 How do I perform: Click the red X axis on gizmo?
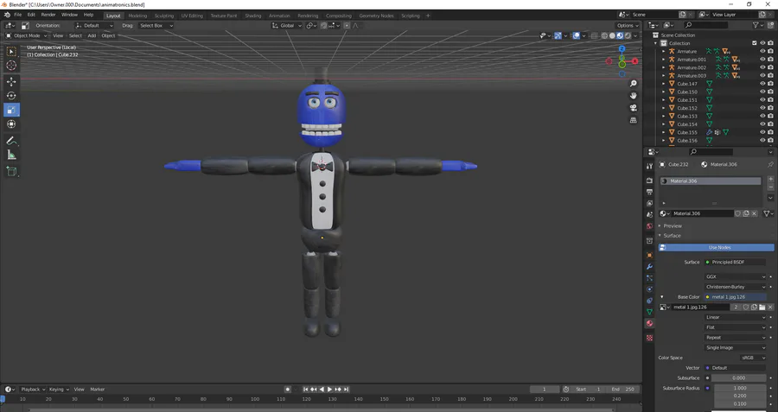[x=635, y=61]
